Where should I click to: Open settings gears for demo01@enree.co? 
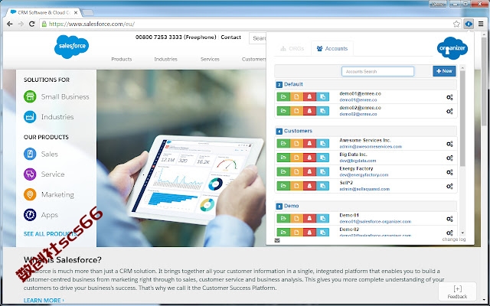(x=449, y=97)
